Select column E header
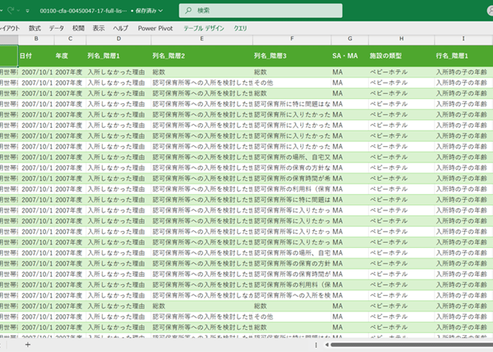Screen dimensions: 493x352 [202, 38]
